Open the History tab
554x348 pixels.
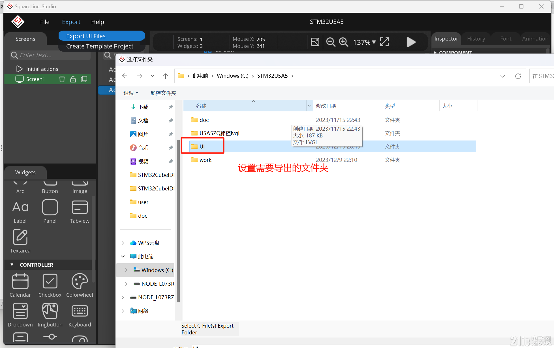coord(476,39)
